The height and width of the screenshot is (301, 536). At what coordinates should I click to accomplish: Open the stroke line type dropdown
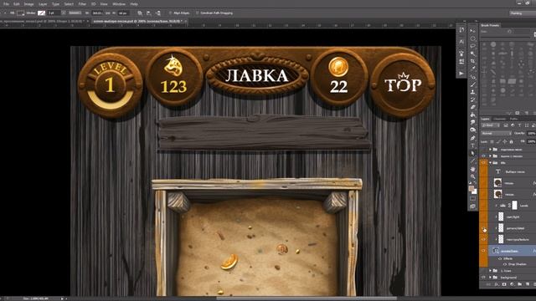coord(75,13)
